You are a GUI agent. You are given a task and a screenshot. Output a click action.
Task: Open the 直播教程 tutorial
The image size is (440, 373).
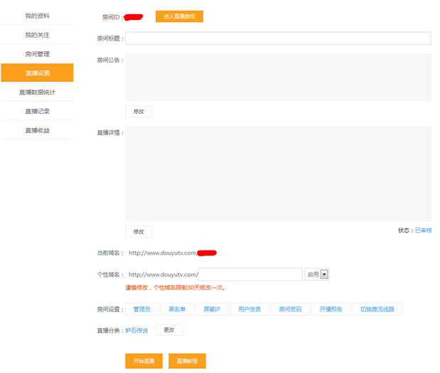tap(188, 361)
